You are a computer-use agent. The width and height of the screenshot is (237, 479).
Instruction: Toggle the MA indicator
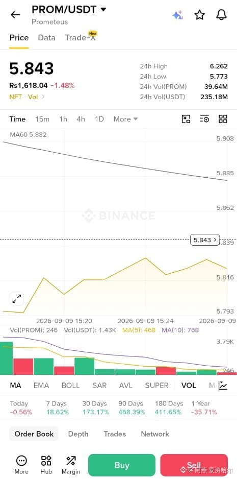coord(16,386)
